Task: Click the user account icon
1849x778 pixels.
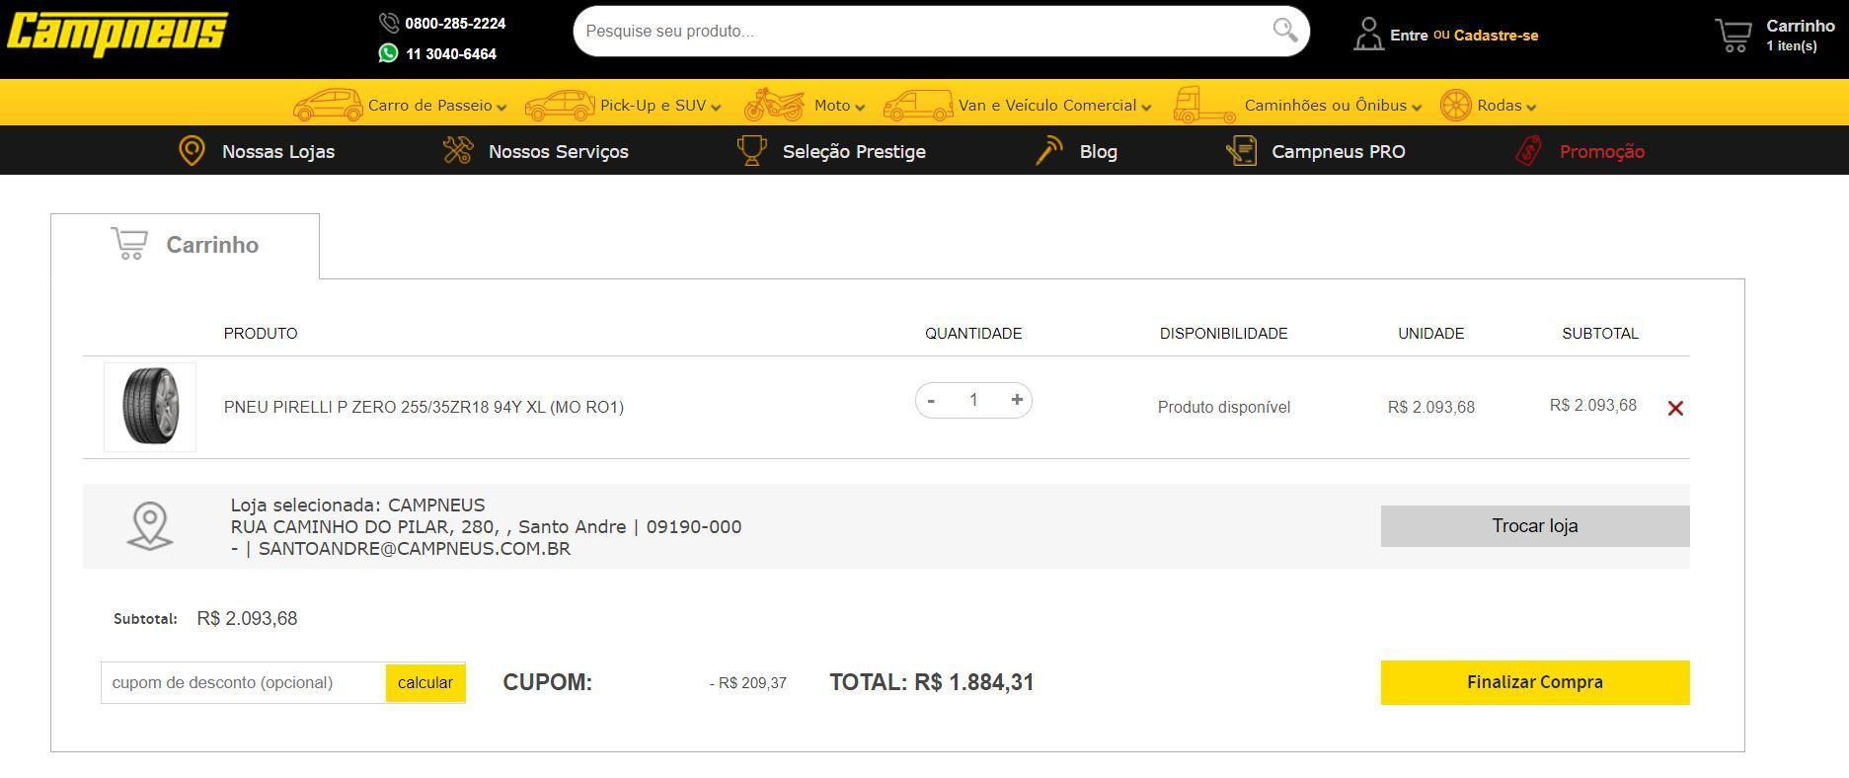Action: [1368, 34]
